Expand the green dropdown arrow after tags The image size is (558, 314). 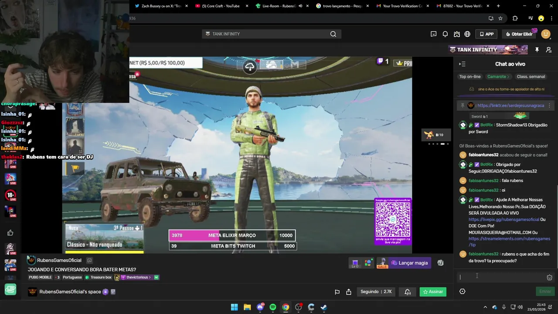(x=156, y=277)
